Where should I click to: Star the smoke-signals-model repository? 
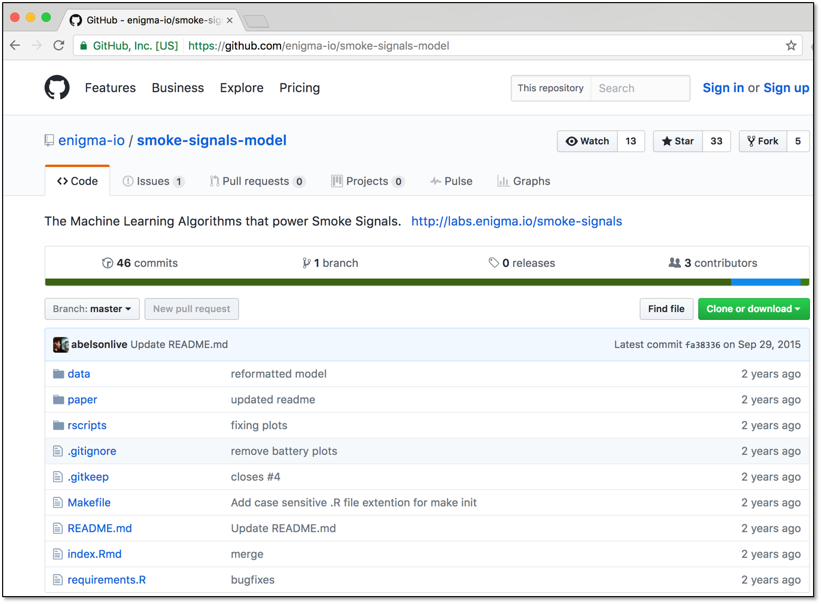[678, 141]
